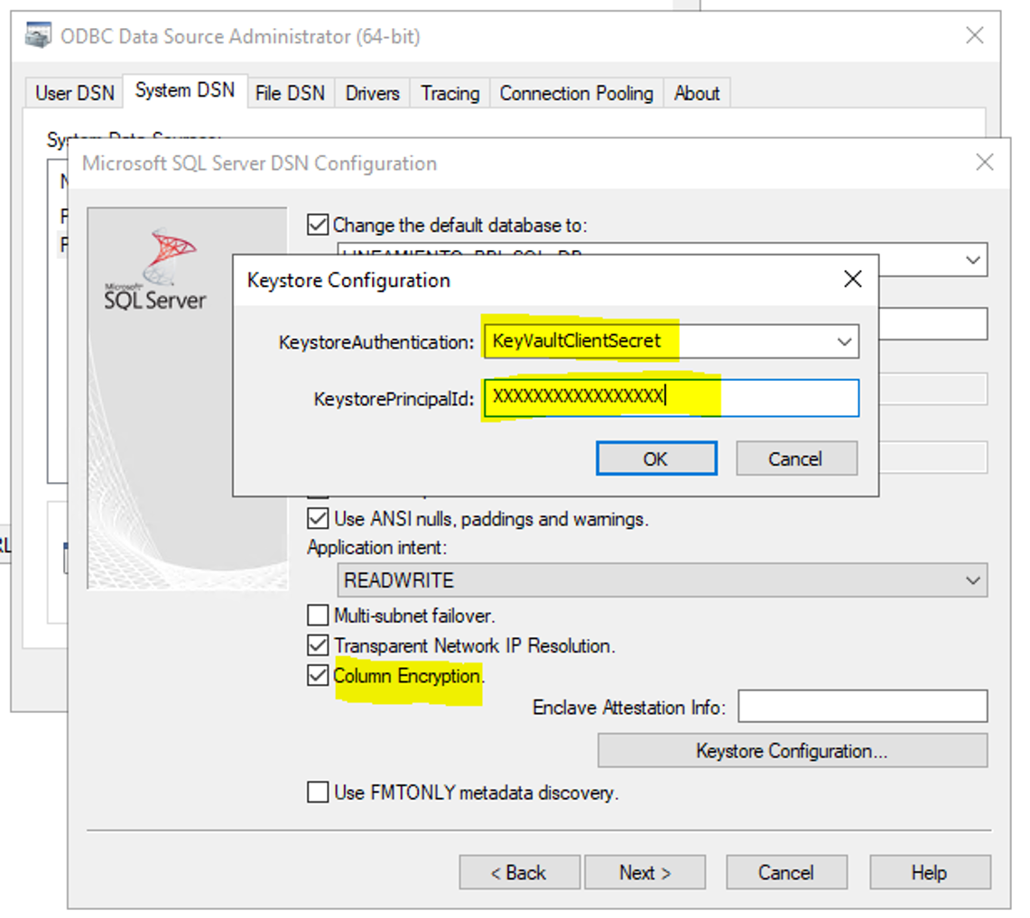Cancel the Keystore Configuration dialog

click(x=795, y=458)
